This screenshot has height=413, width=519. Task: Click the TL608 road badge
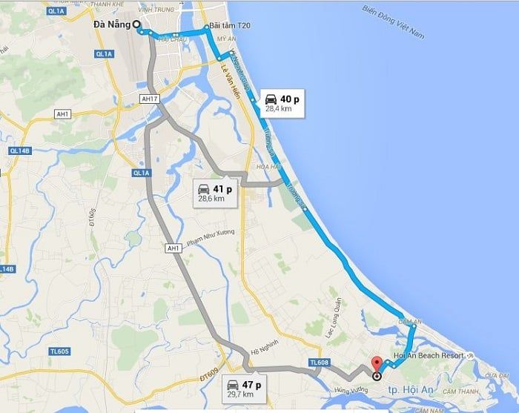[x=320, y=363]
